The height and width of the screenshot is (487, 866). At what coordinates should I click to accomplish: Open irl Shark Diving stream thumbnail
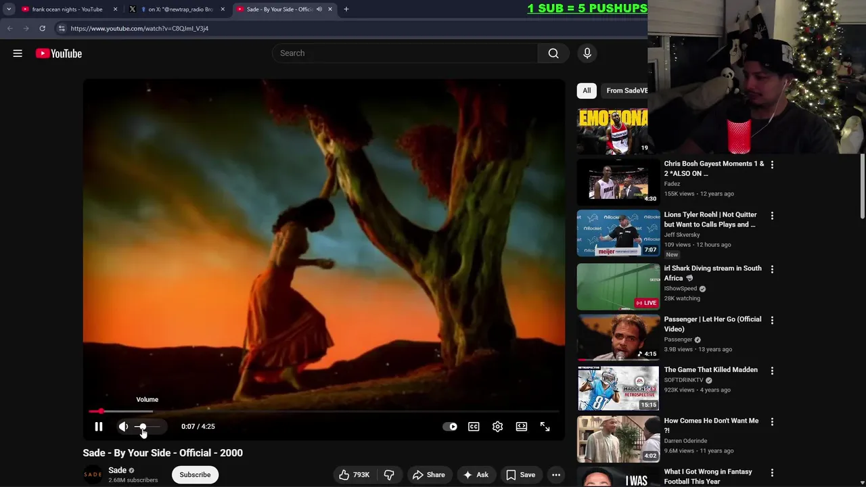[618, 287]
